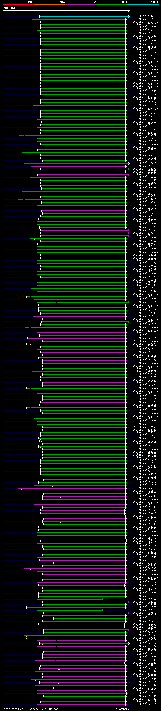Click the purple ~60% identity legend segment
The width and height of the screenshot is (161, 711).
(x=80, y=5)
